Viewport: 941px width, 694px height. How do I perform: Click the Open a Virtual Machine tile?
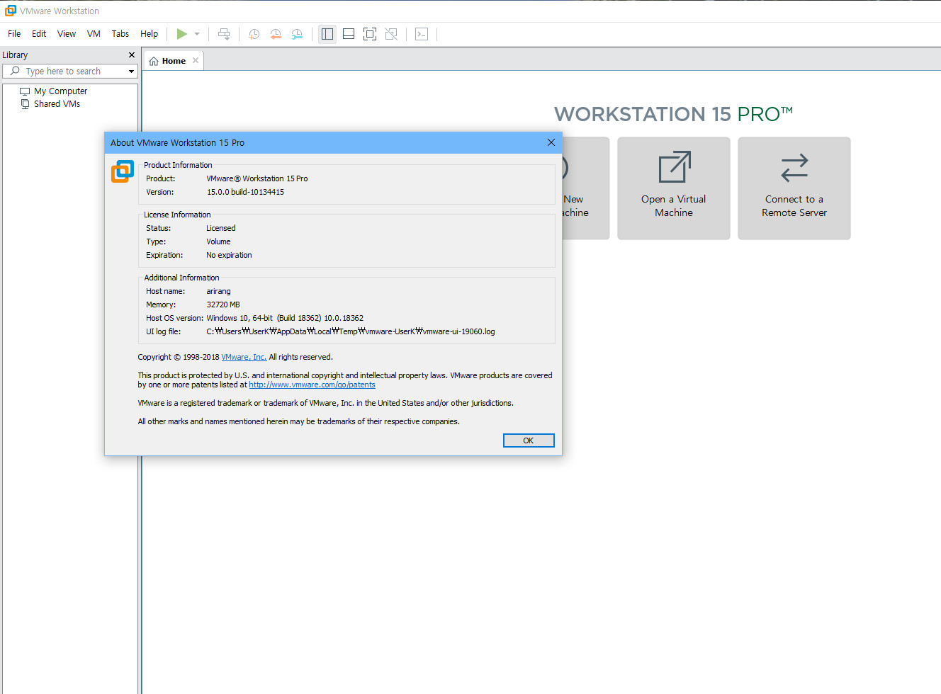(x=674, y=188)
